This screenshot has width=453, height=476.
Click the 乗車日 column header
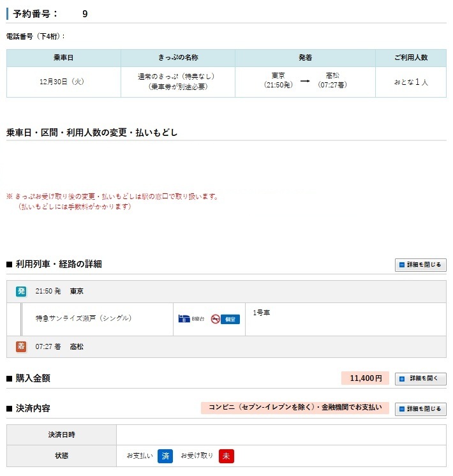coord(64,57)
